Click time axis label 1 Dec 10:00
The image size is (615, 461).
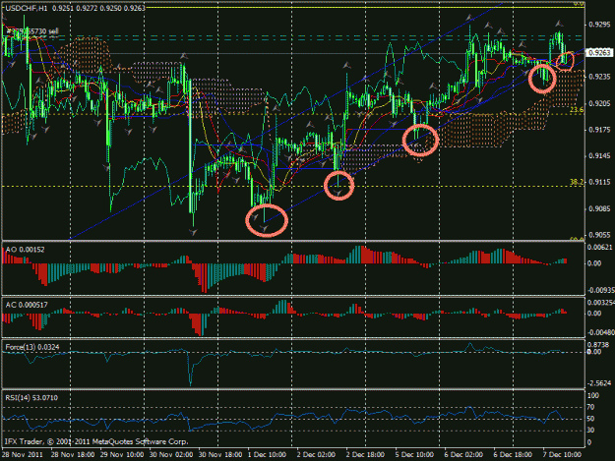[x=267, y=455]
